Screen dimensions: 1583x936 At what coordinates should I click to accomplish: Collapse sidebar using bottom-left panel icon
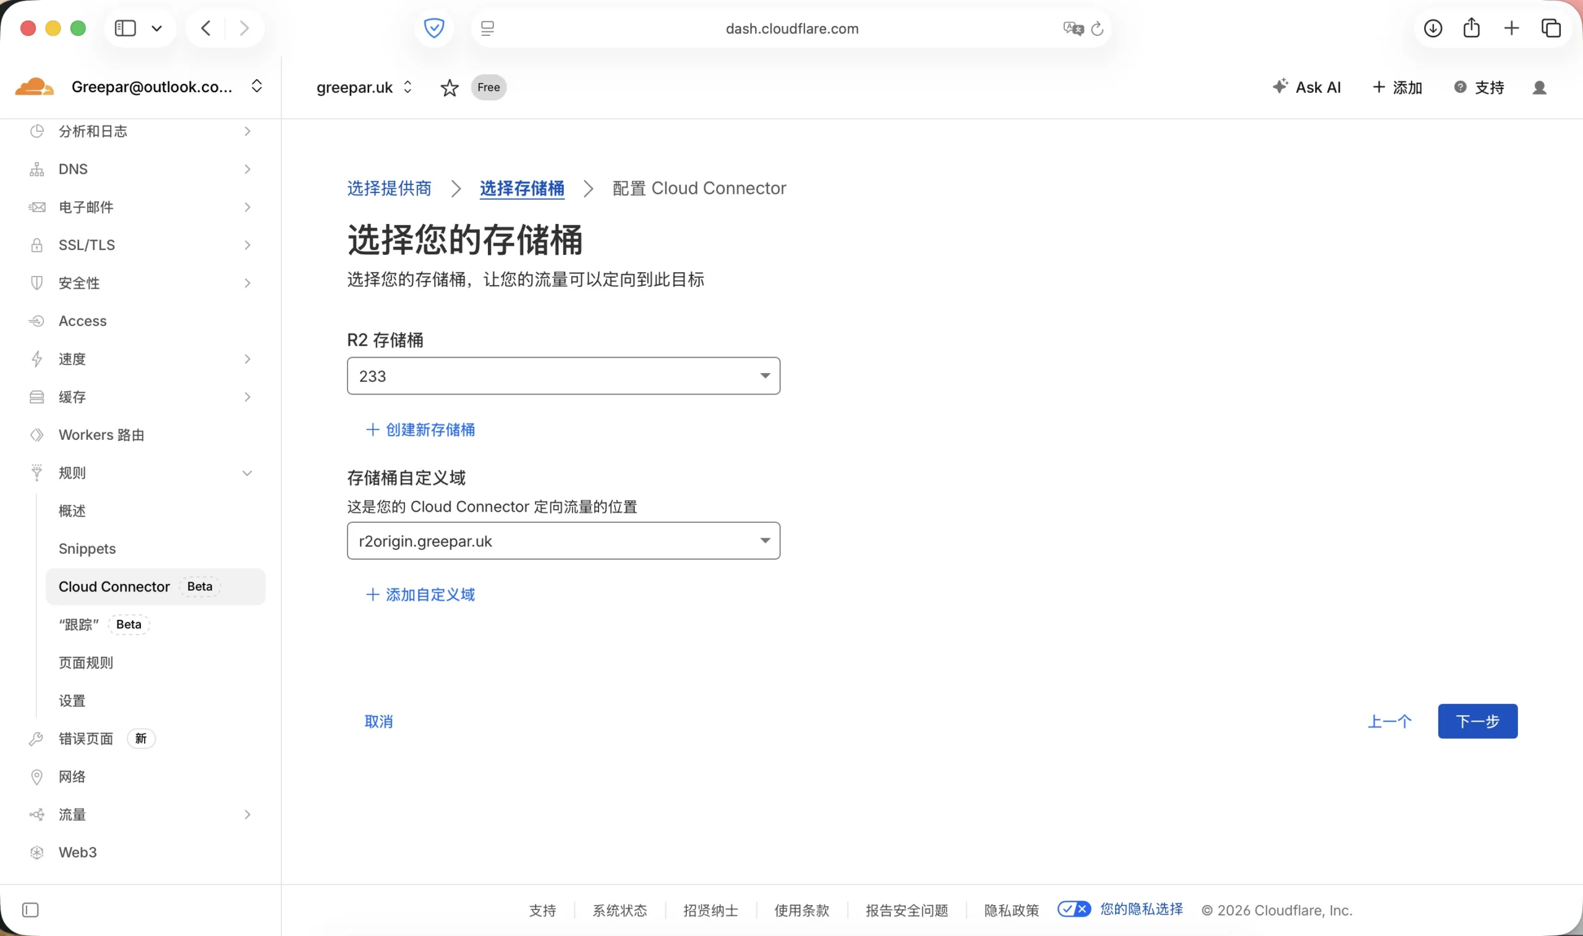tap(30, 909)
